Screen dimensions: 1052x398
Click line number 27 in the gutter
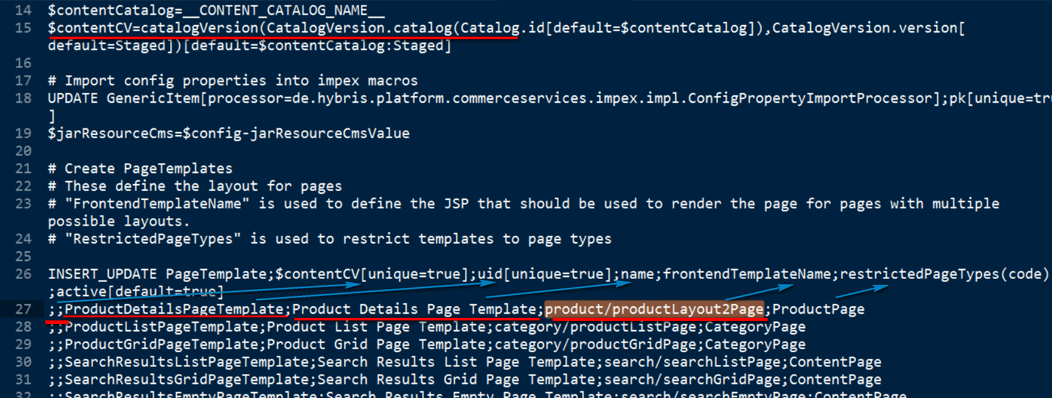[23, 309]
